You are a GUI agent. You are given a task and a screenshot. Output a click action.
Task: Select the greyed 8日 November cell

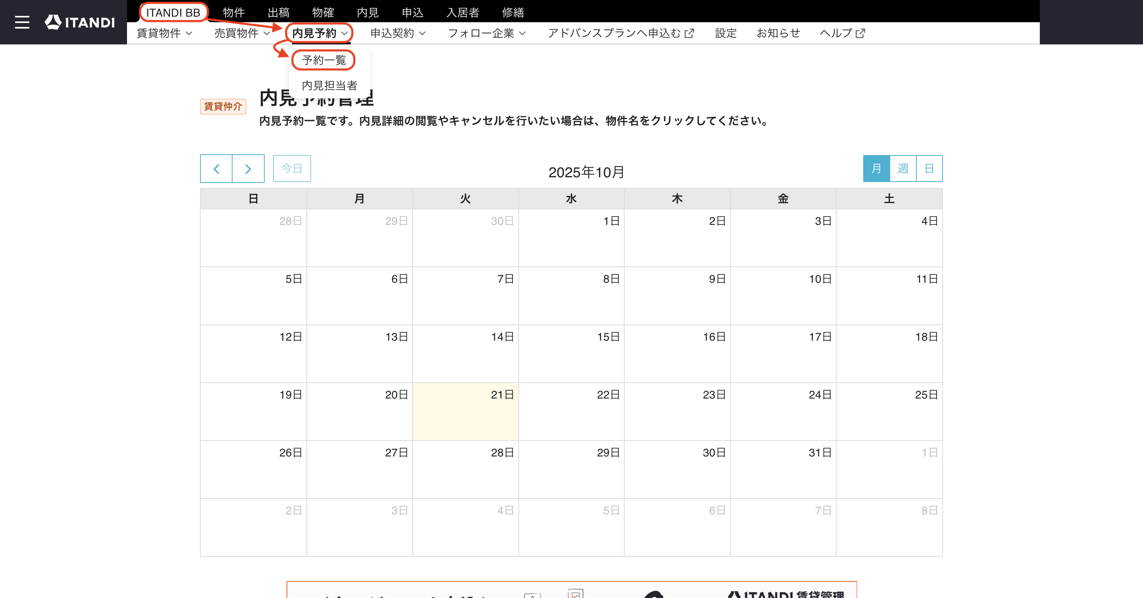click(889, 527)
